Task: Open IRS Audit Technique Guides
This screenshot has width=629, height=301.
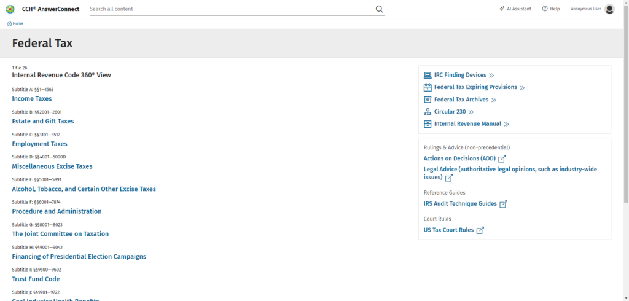Action: click(460, 204)
